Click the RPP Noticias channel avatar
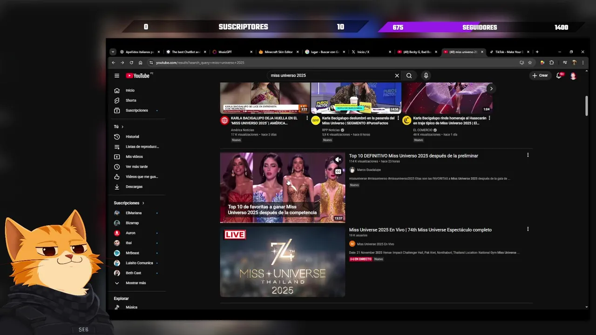Viewport: 596px width, 335px height. click(316, 121)
